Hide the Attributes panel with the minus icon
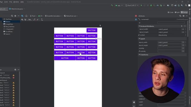Viewport: 191px width, 107px height. coord(187,16)
